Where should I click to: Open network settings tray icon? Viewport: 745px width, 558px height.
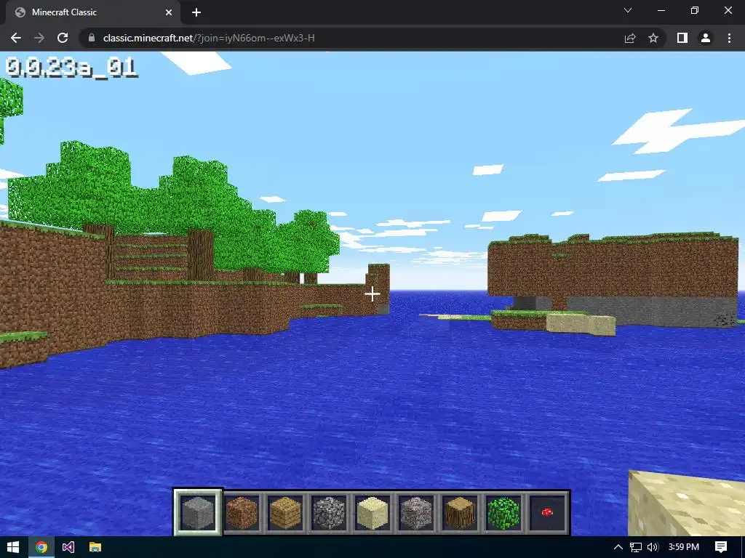point(636,547)
